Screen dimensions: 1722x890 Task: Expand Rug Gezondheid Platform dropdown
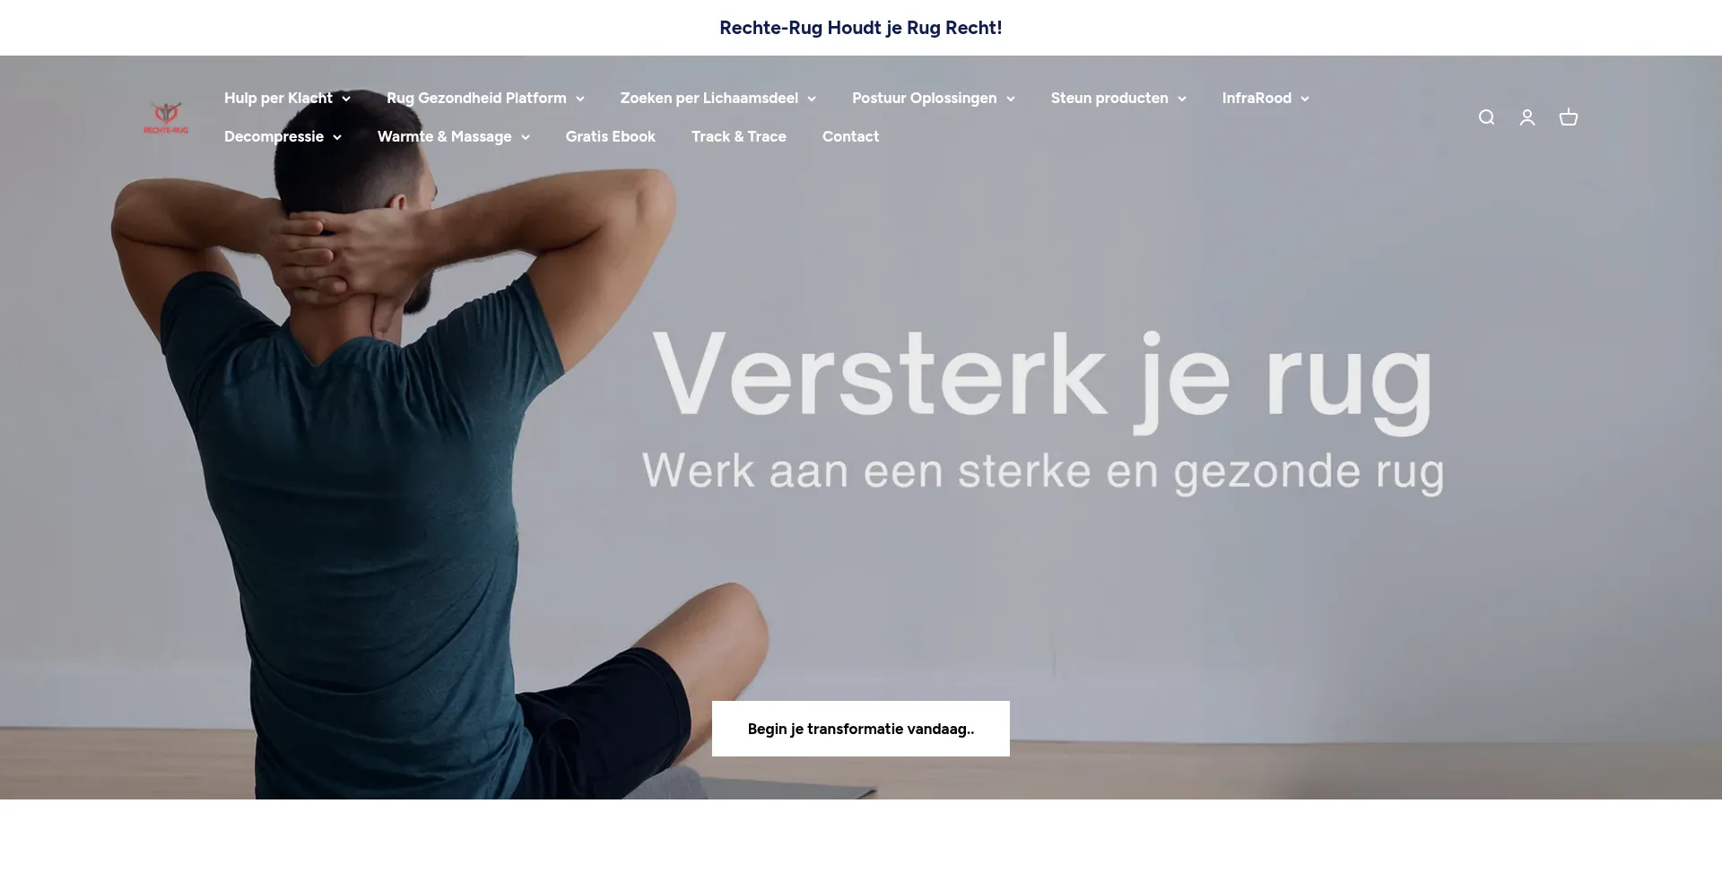click(485, 98)
